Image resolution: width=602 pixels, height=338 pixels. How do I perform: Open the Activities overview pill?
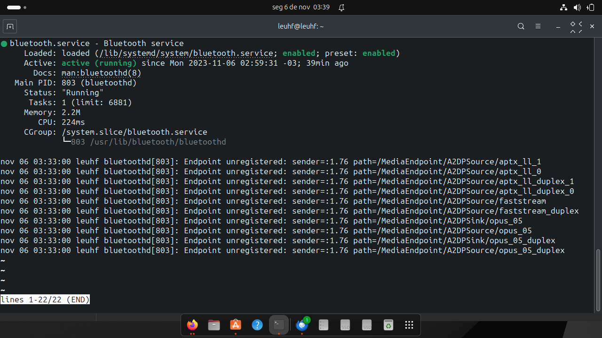(x=16, y=8)
